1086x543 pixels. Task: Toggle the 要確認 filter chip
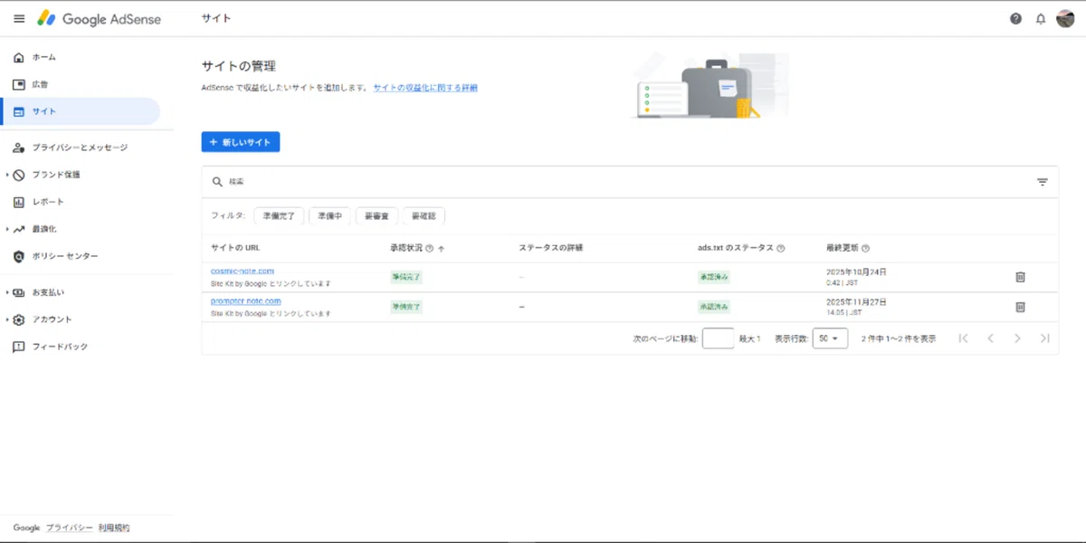click(424, 216)
